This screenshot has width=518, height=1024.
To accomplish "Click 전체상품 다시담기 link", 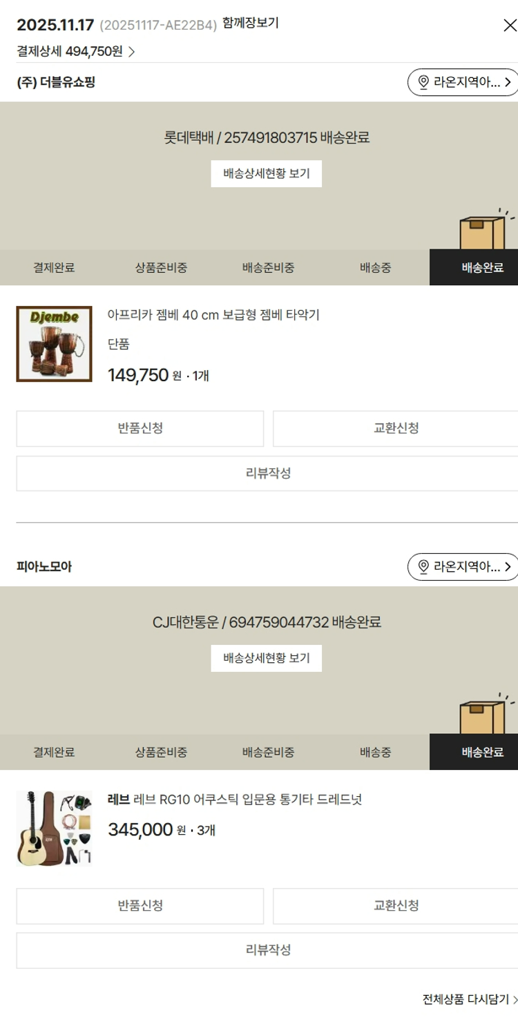I will click(470, 999).
